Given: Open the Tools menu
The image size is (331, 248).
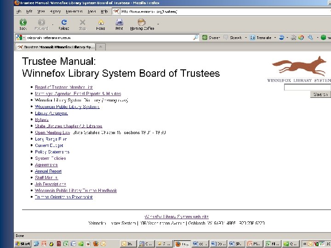Looking at the screenshot, I should (91, 11).
